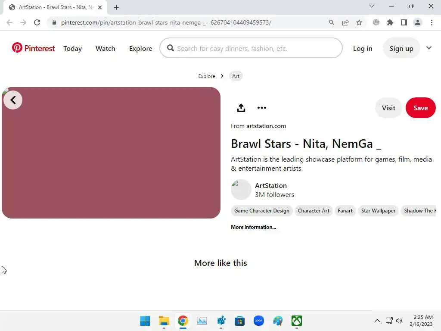This screenshot has height=331, width=441.
Task: Go back using the pin's back arrow
Action: (x=13, y=100)
